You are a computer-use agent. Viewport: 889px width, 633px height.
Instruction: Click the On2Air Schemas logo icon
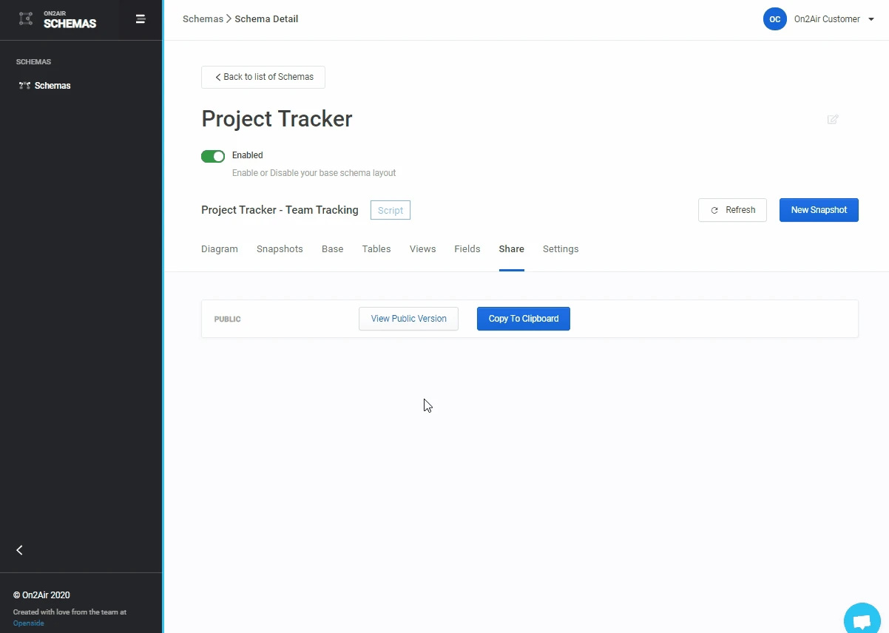pyautogui.click(x=26, y=19)
